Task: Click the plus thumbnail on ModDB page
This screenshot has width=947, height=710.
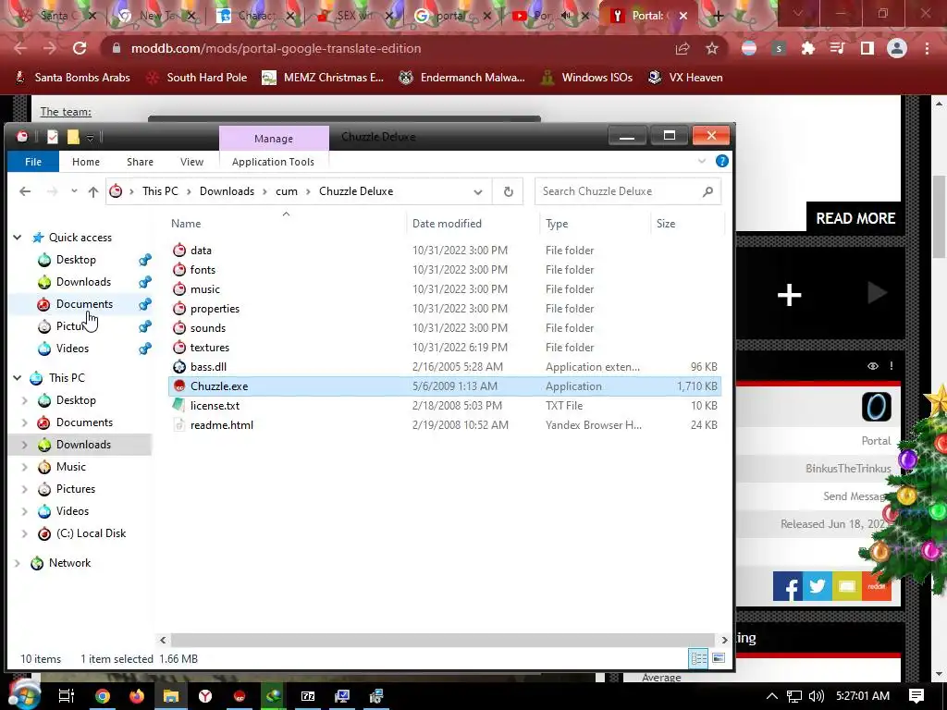Action: pos(789,295)
